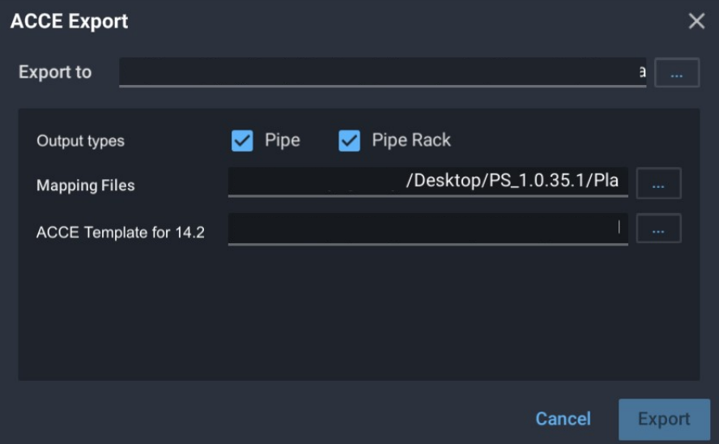Uncheck the Pipe Rack output type

[x=350, y=140]
